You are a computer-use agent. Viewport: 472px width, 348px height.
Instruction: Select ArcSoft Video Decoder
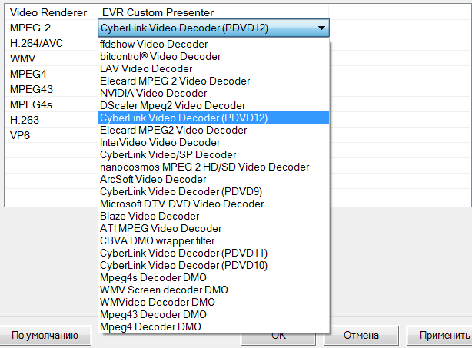pos(153,180)
